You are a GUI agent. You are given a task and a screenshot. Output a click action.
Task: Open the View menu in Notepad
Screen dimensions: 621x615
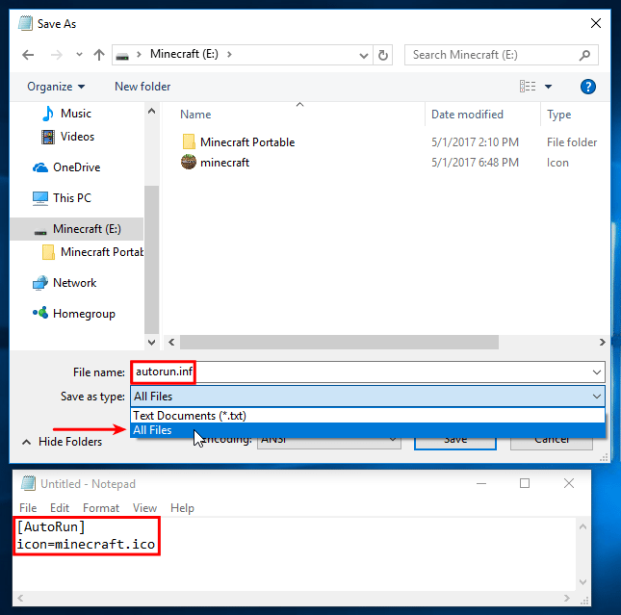(x=144, y=507)
